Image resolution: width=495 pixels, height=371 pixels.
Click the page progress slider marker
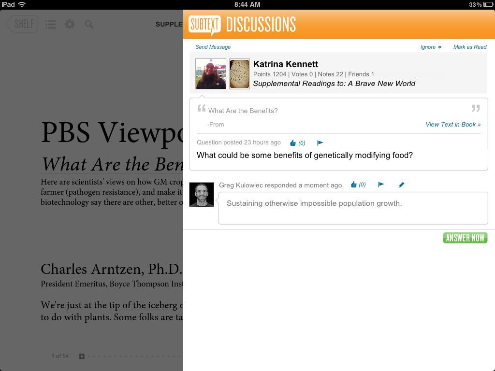[x=82, y=357]
